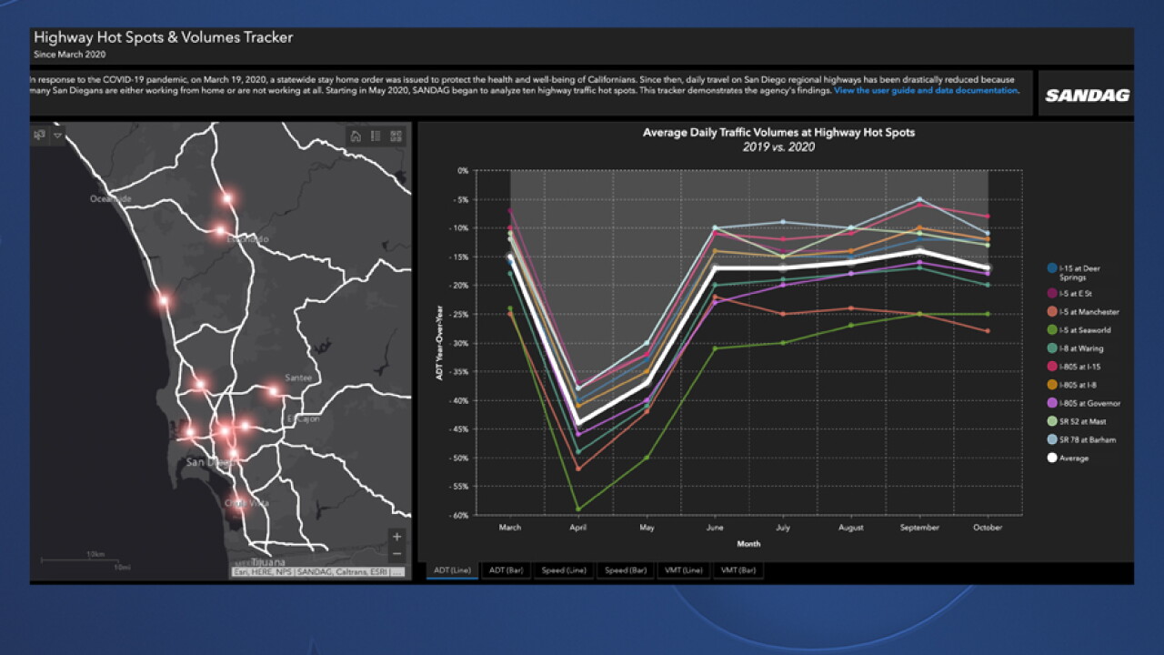
Task: Select the VMT (Bar) tab
Action: [738, 570]
